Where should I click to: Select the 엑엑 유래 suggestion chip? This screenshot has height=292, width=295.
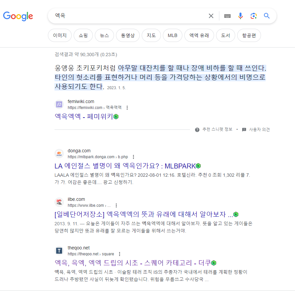pos(199,35)
